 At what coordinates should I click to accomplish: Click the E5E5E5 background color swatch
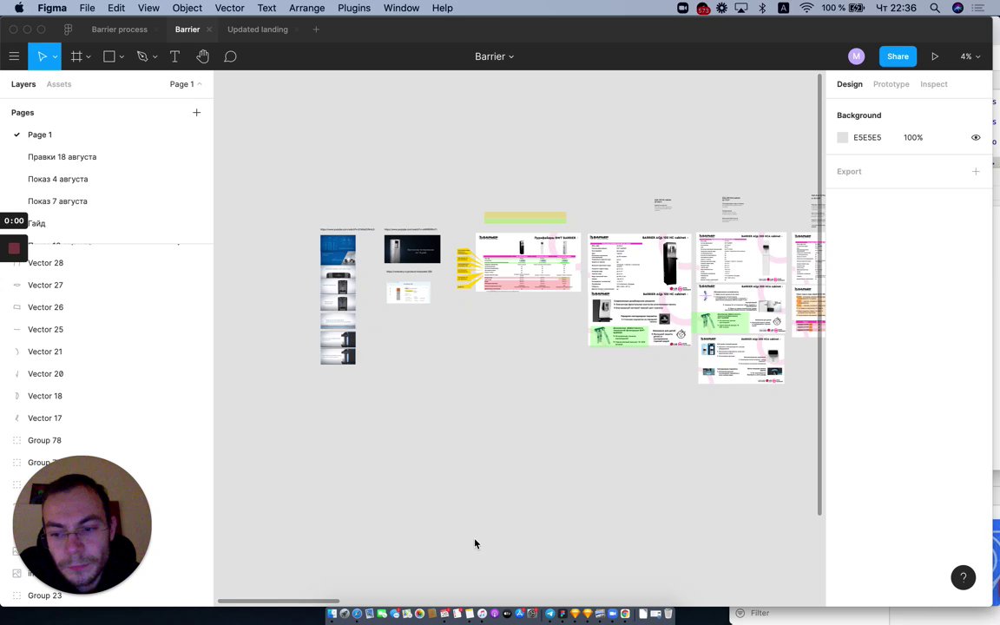[x=843, y=137]
